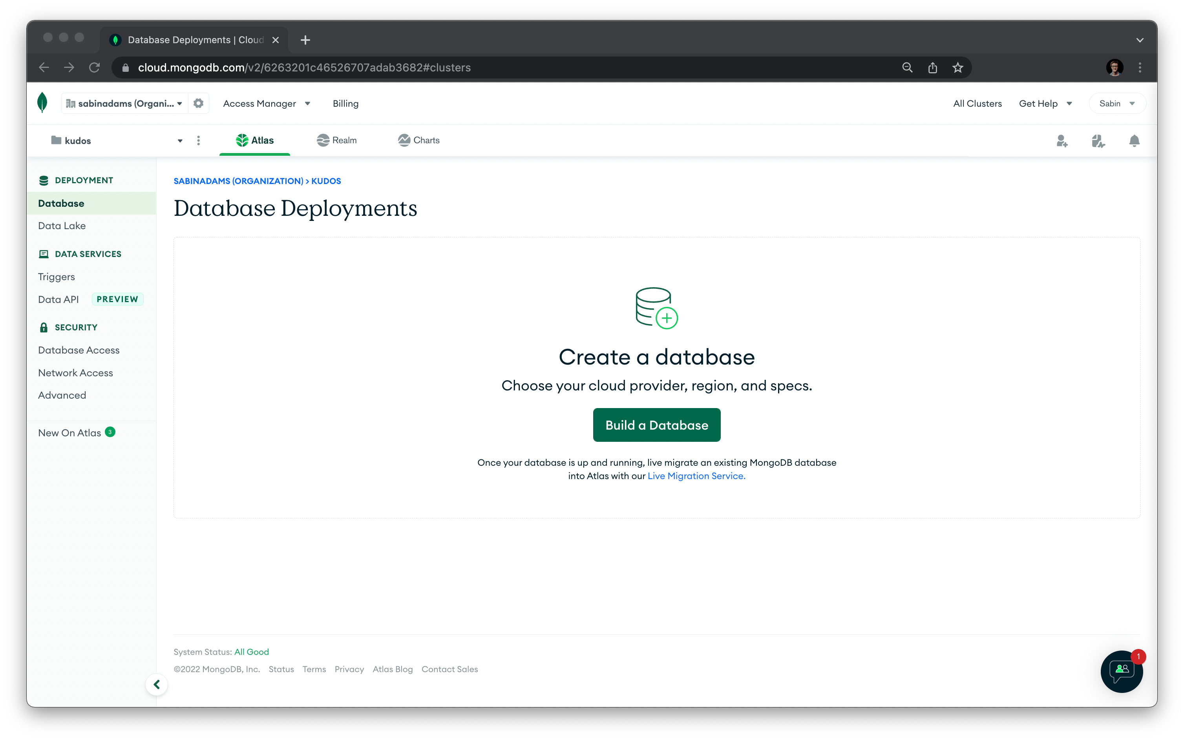
Task: Bookmark this page with the star
Action: pos(958,67)
